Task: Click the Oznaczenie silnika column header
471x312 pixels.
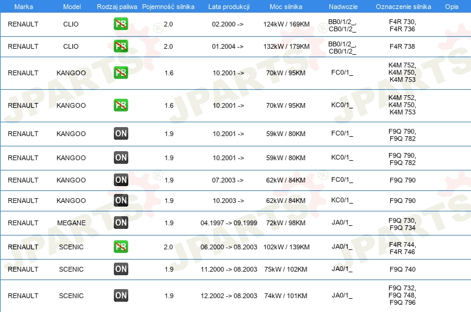Action: (404, 7)
